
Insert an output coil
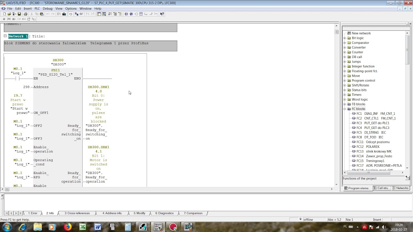pos(136,14)
